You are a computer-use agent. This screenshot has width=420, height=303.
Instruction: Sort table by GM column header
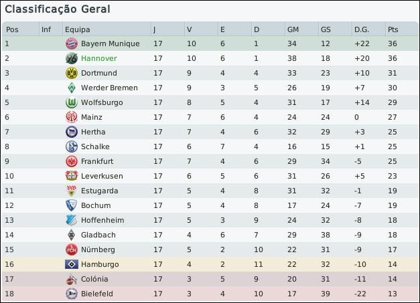pyautogui.click(x=293, y=29)
